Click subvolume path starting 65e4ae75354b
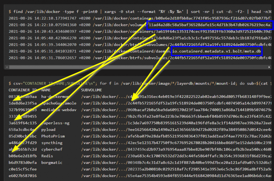Image resolution: width=274 pixels, height=181 pixels. pos(176,176)
